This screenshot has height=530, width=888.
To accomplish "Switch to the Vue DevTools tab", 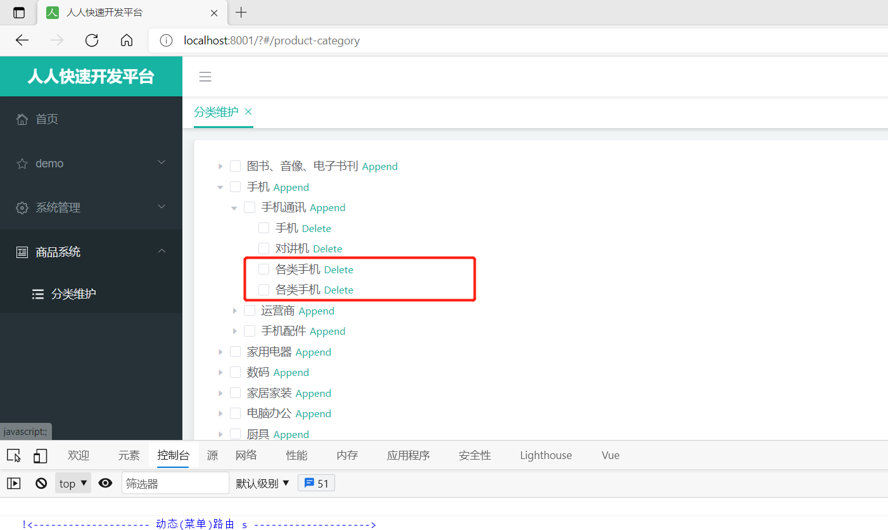I will [611, 455].
